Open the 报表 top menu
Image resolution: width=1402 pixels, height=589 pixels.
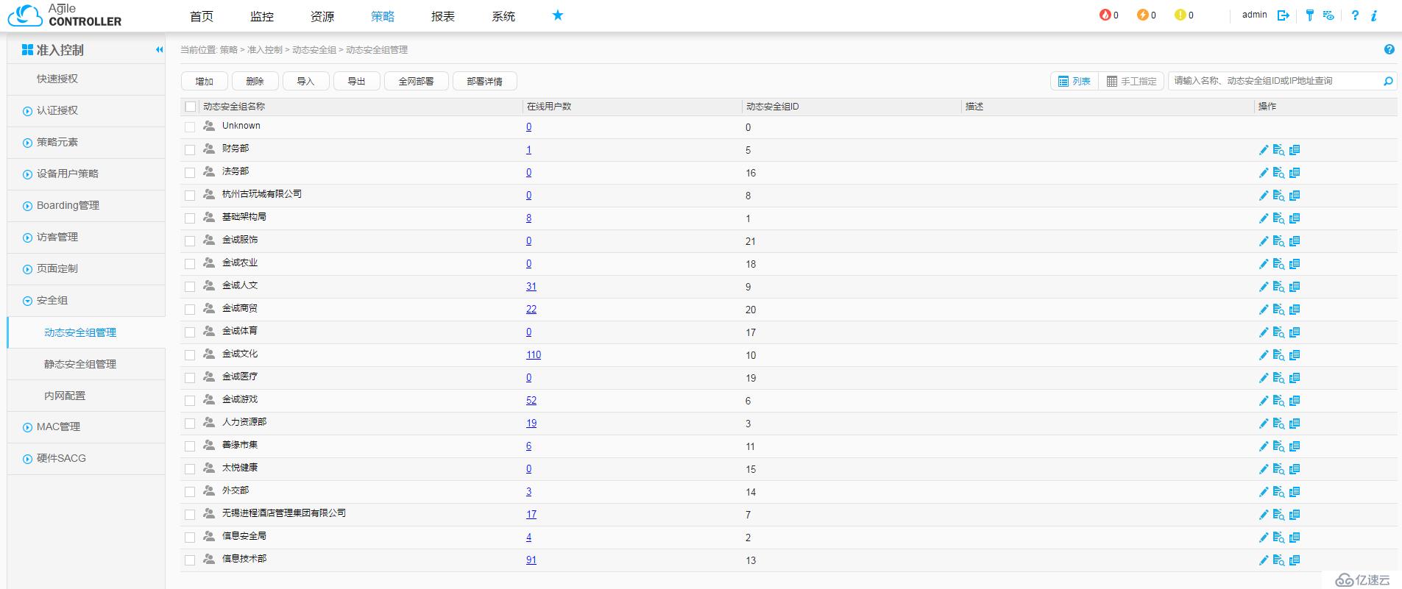[x=443, y=16]
